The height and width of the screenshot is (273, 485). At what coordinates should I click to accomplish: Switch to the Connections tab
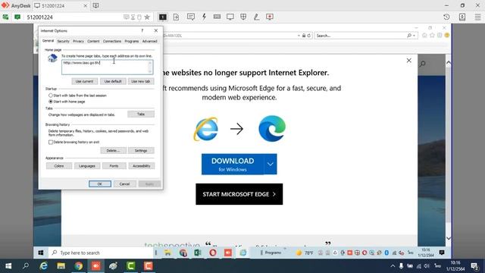click(112, 41)
